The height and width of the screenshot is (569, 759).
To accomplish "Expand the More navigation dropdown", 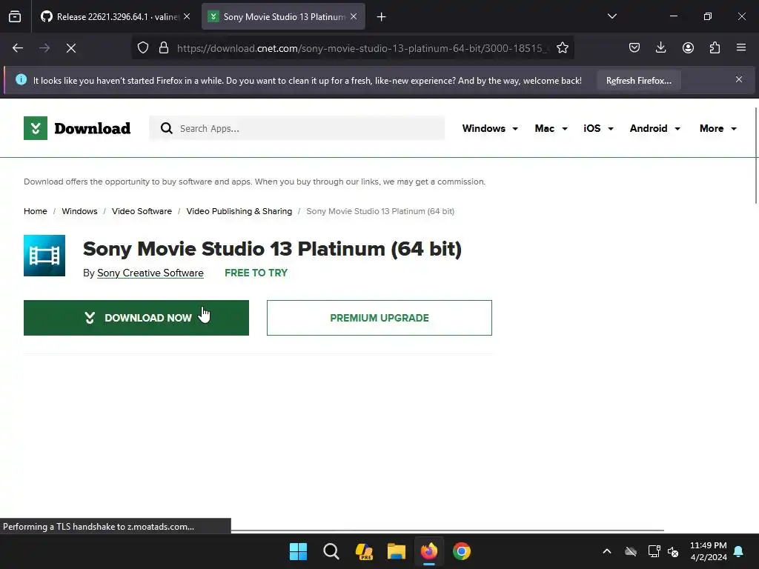I will [x=717, y=128].
